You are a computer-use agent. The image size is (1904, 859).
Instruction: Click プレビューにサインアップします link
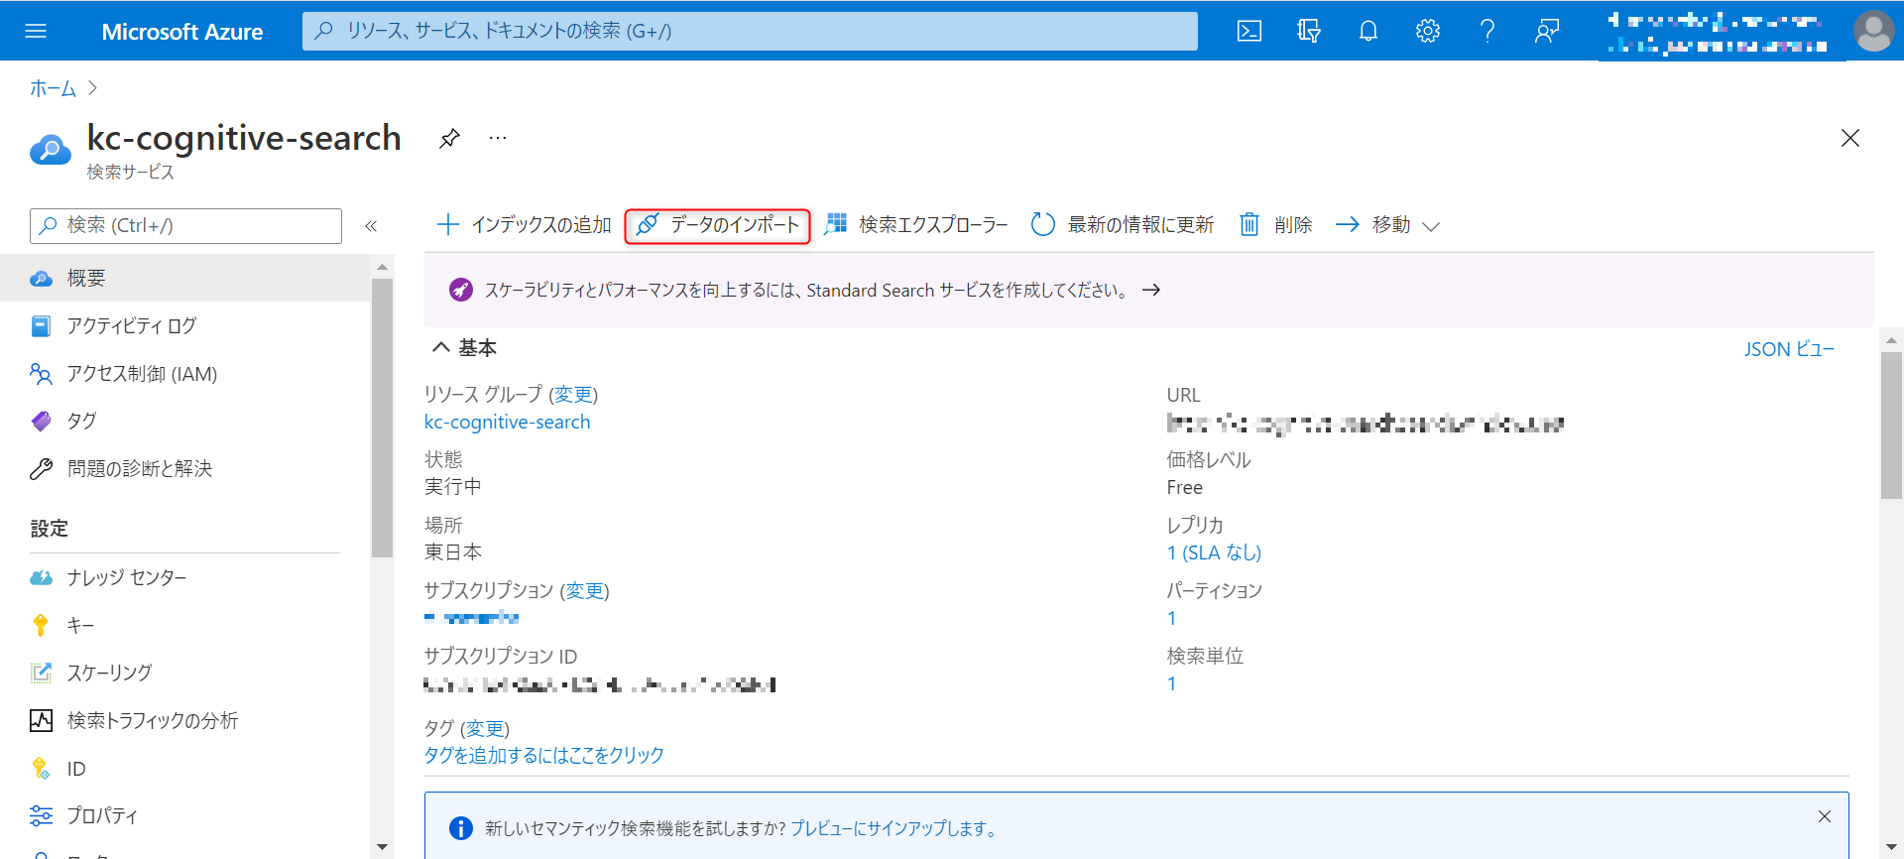[x=892, y=828]
